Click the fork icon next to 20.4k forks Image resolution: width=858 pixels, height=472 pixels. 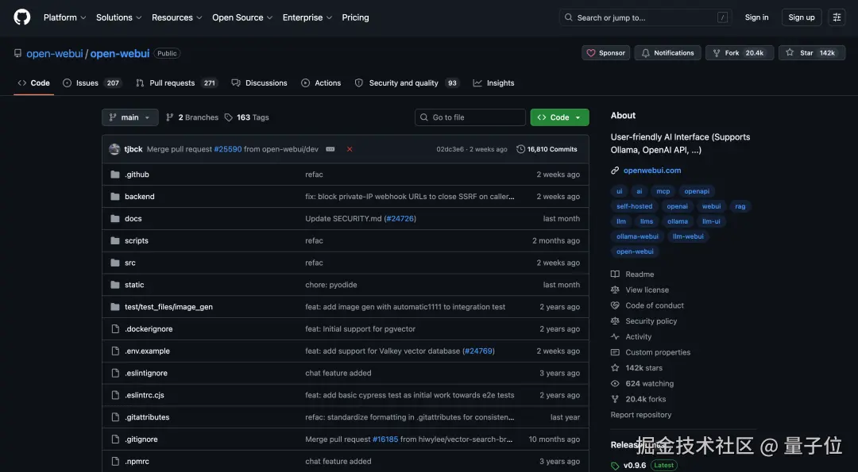pyautogui.click(x=615, y=399)
